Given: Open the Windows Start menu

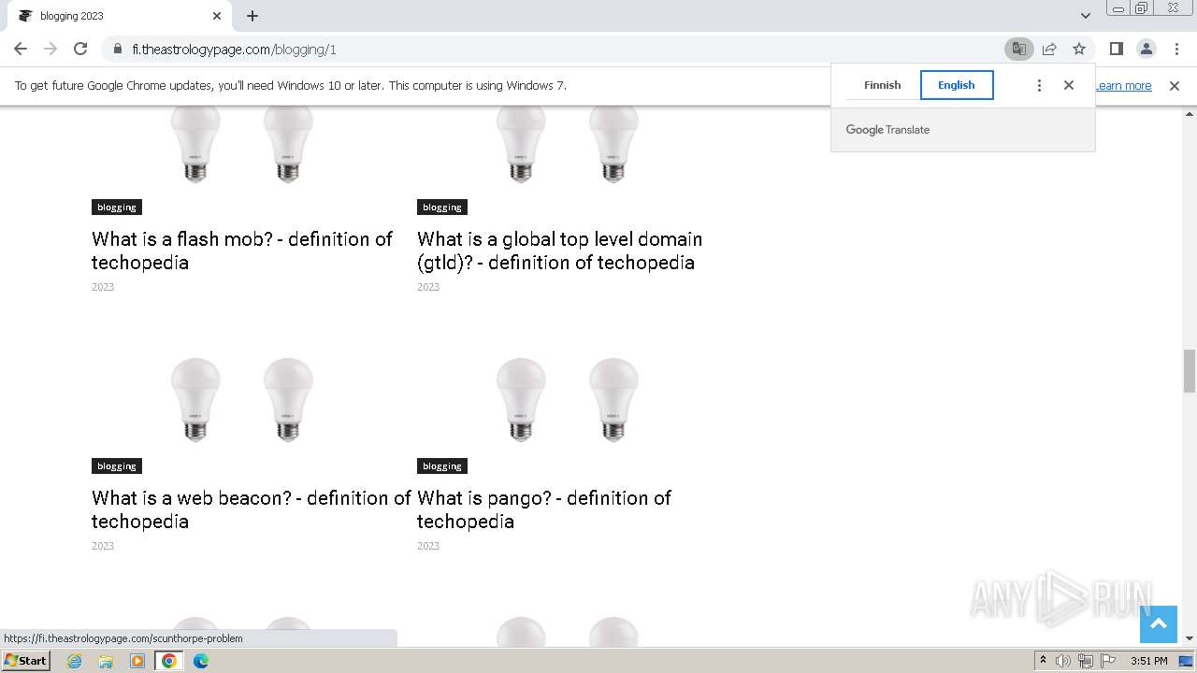Looking at the screenshot, I should 26,661.
